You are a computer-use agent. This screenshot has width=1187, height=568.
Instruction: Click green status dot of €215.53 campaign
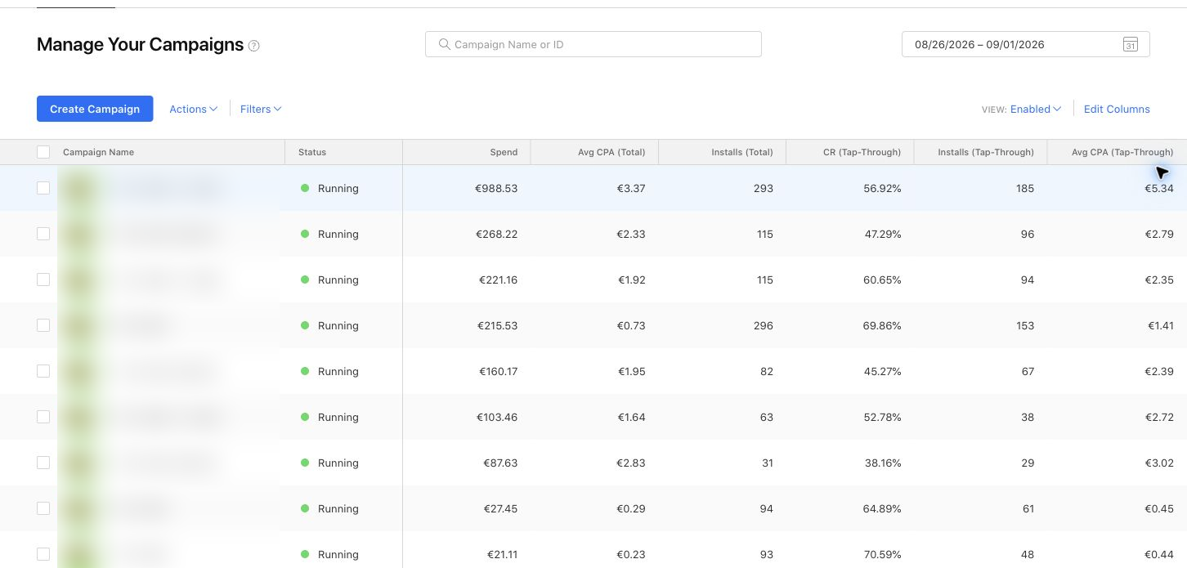point(305,325)
